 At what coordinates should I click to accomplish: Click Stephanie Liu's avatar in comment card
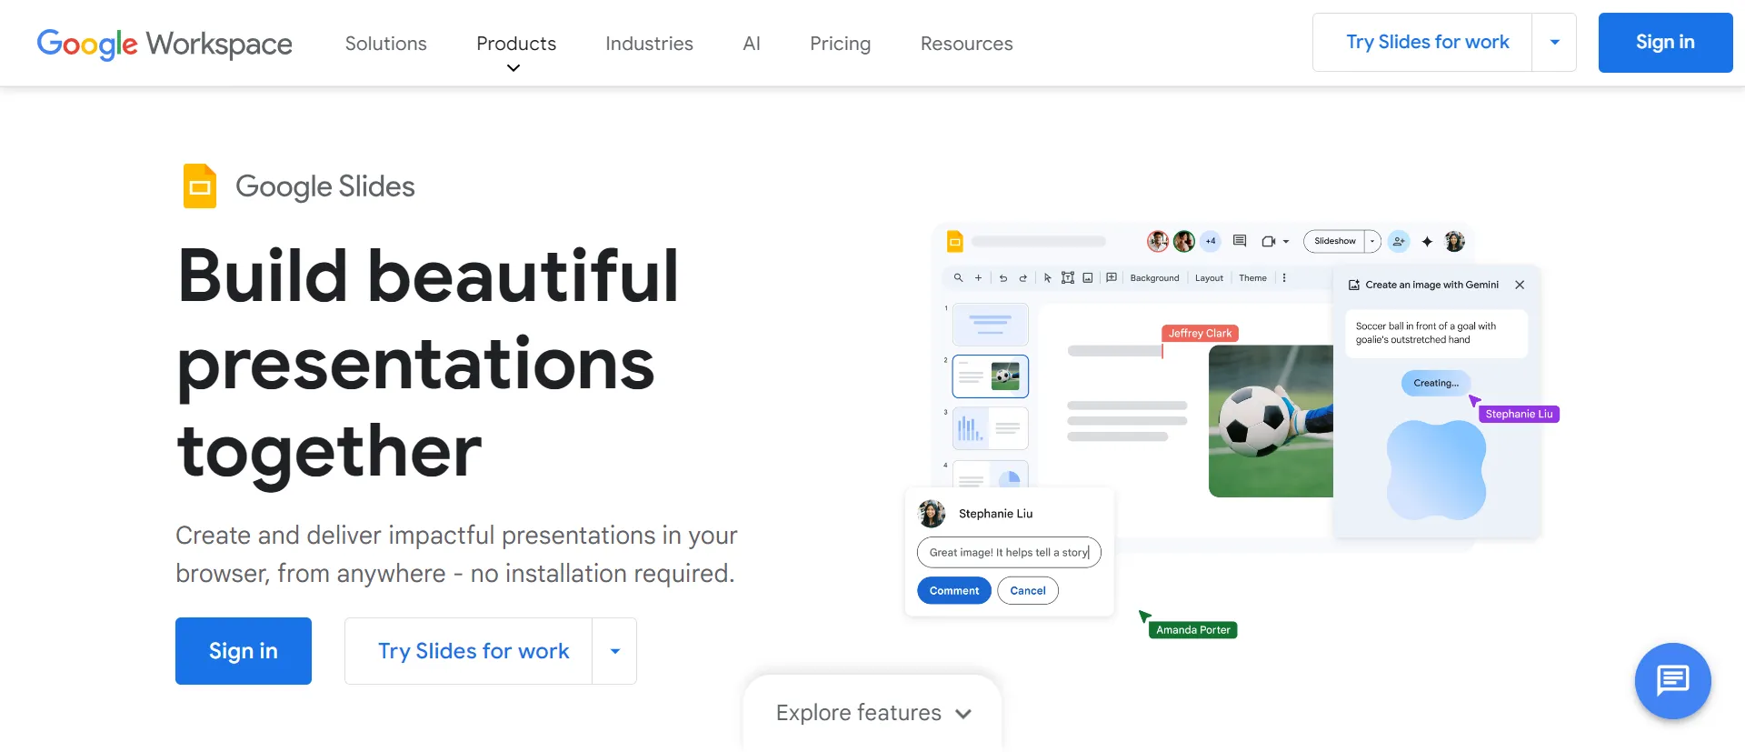point(932,514)
